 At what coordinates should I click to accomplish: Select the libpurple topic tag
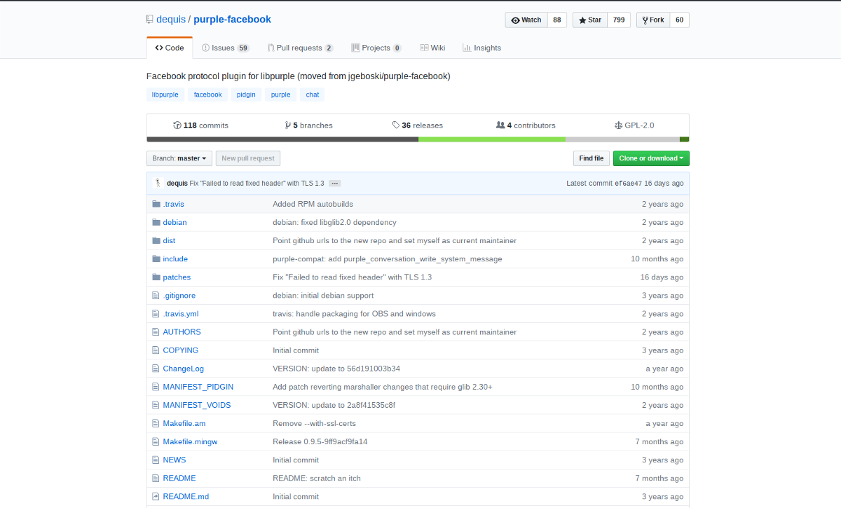click(x=165, y=95)
